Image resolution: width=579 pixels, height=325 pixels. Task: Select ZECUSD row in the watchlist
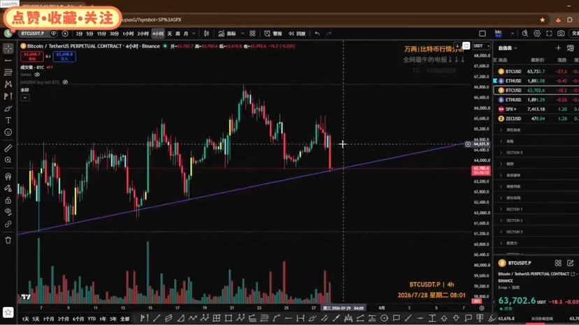[536, 119]
